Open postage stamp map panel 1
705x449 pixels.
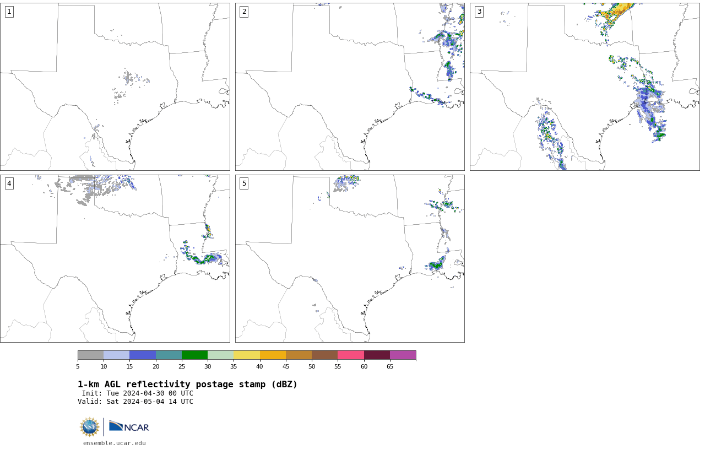(x=115, y=86)
